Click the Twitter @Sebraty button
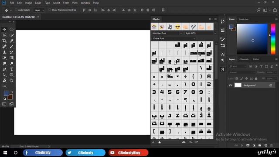 [x=85, y=153]
